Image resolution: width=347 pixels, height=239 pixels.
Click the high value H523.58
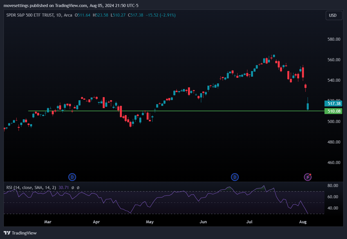pyautogui.click(x=100, y=15)
